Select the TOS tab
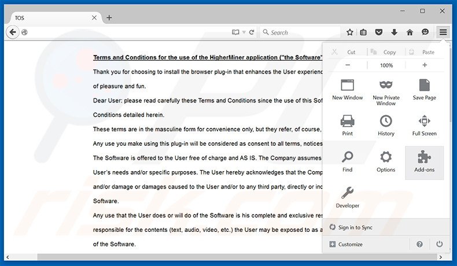The width and height of the screenshot is (457, 266). pyautogui.click(x=56, y=18)
